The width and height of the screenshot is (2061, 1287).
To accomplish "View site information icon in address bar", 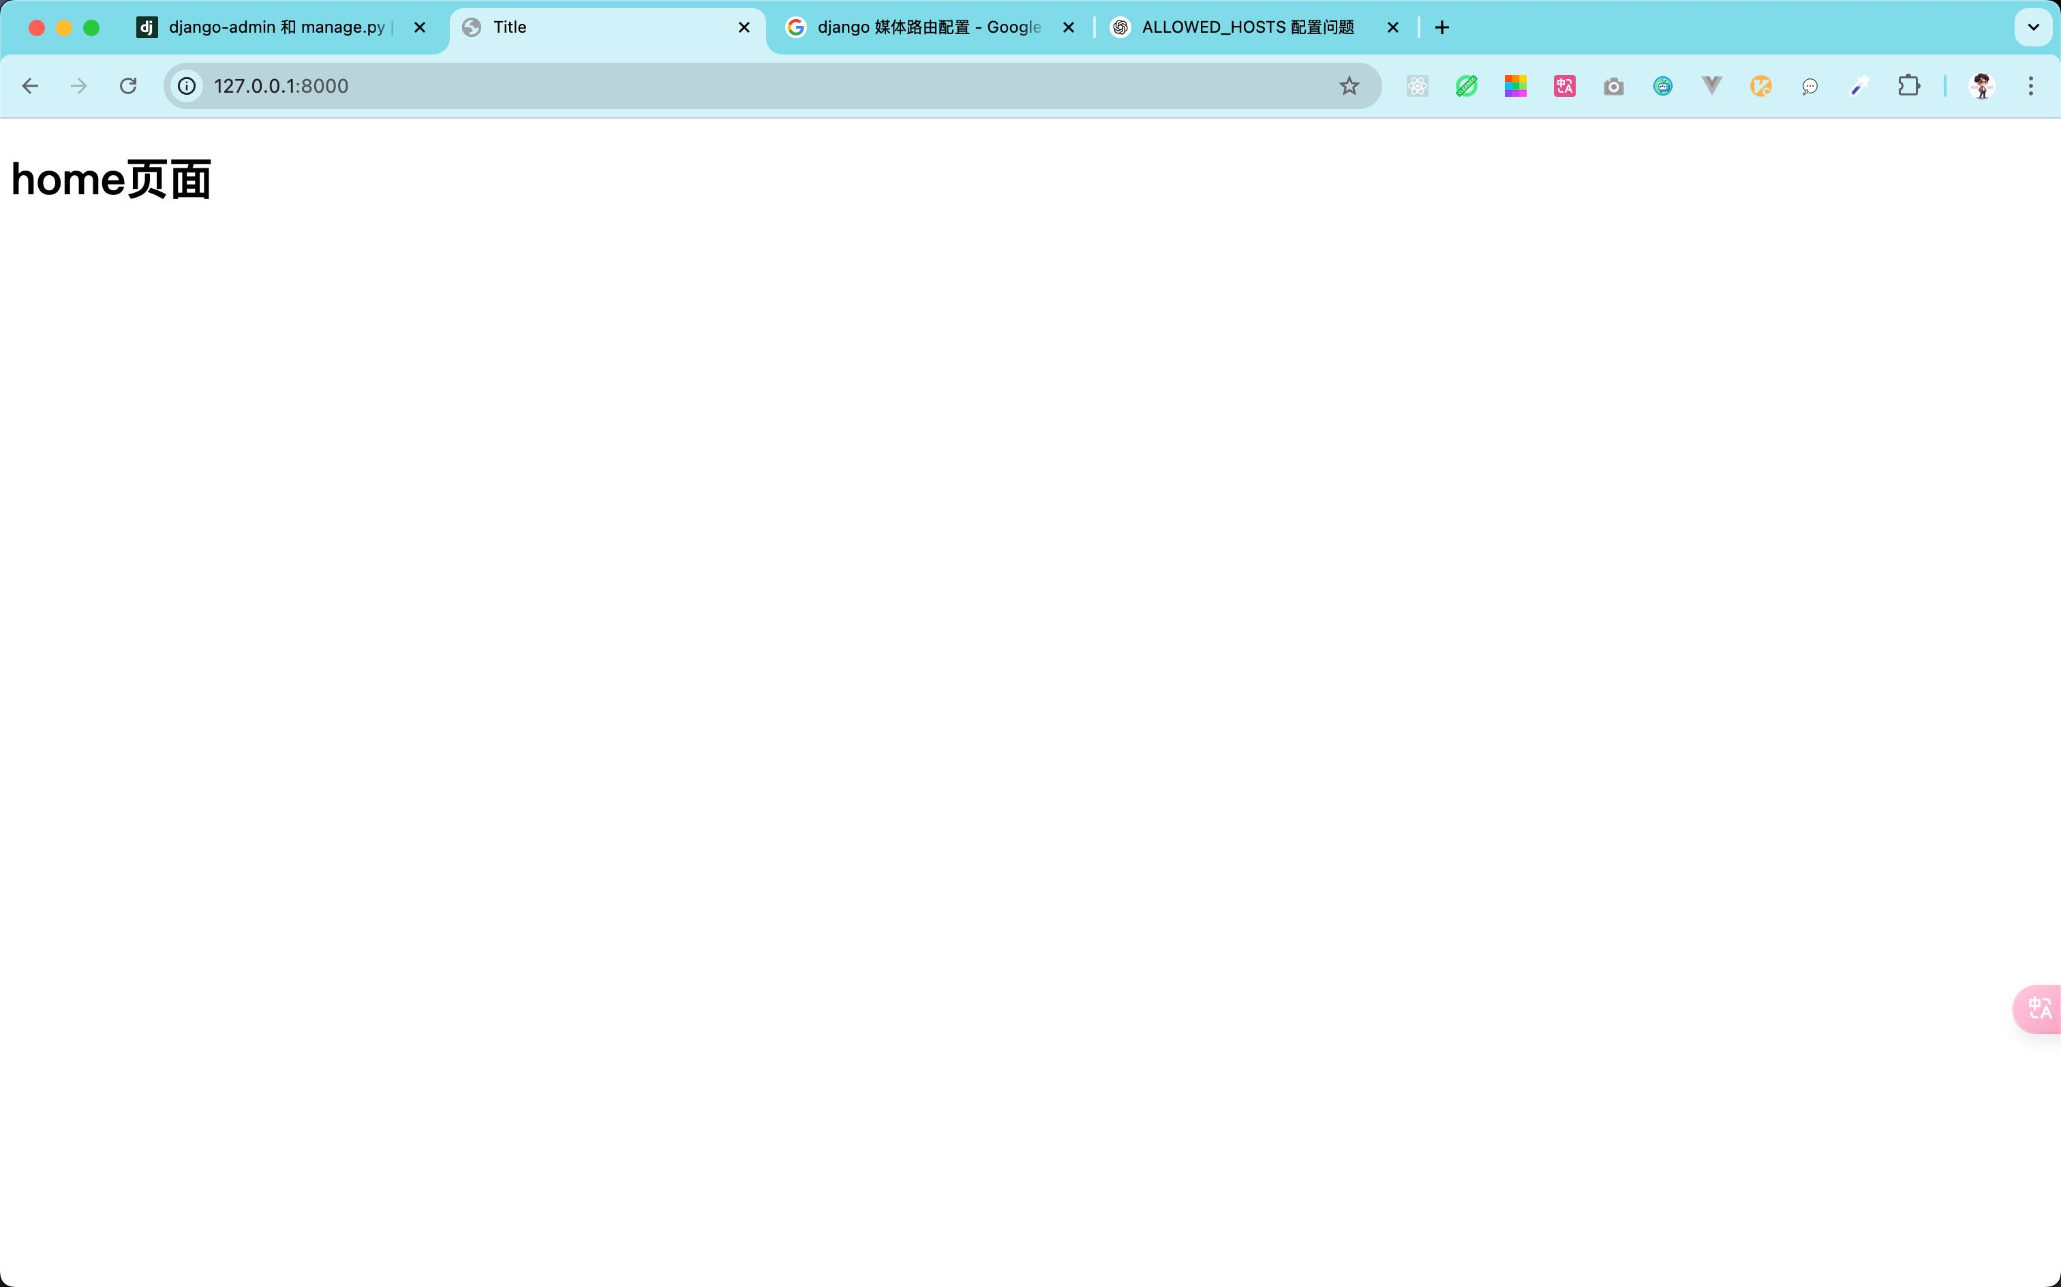I will (x=187, y=86).
